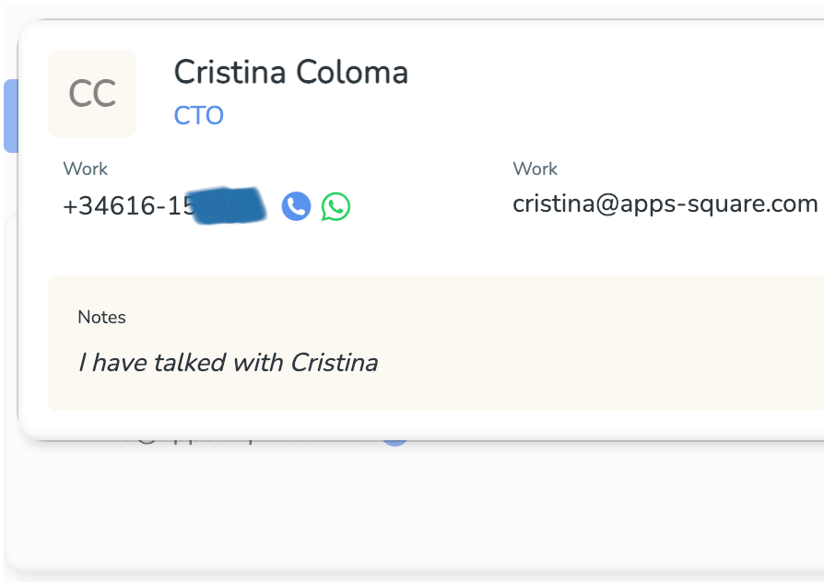This screenshot has width=824, height=582.
Task: Open the CTO job title link
Action: click(x=199, y=115)
